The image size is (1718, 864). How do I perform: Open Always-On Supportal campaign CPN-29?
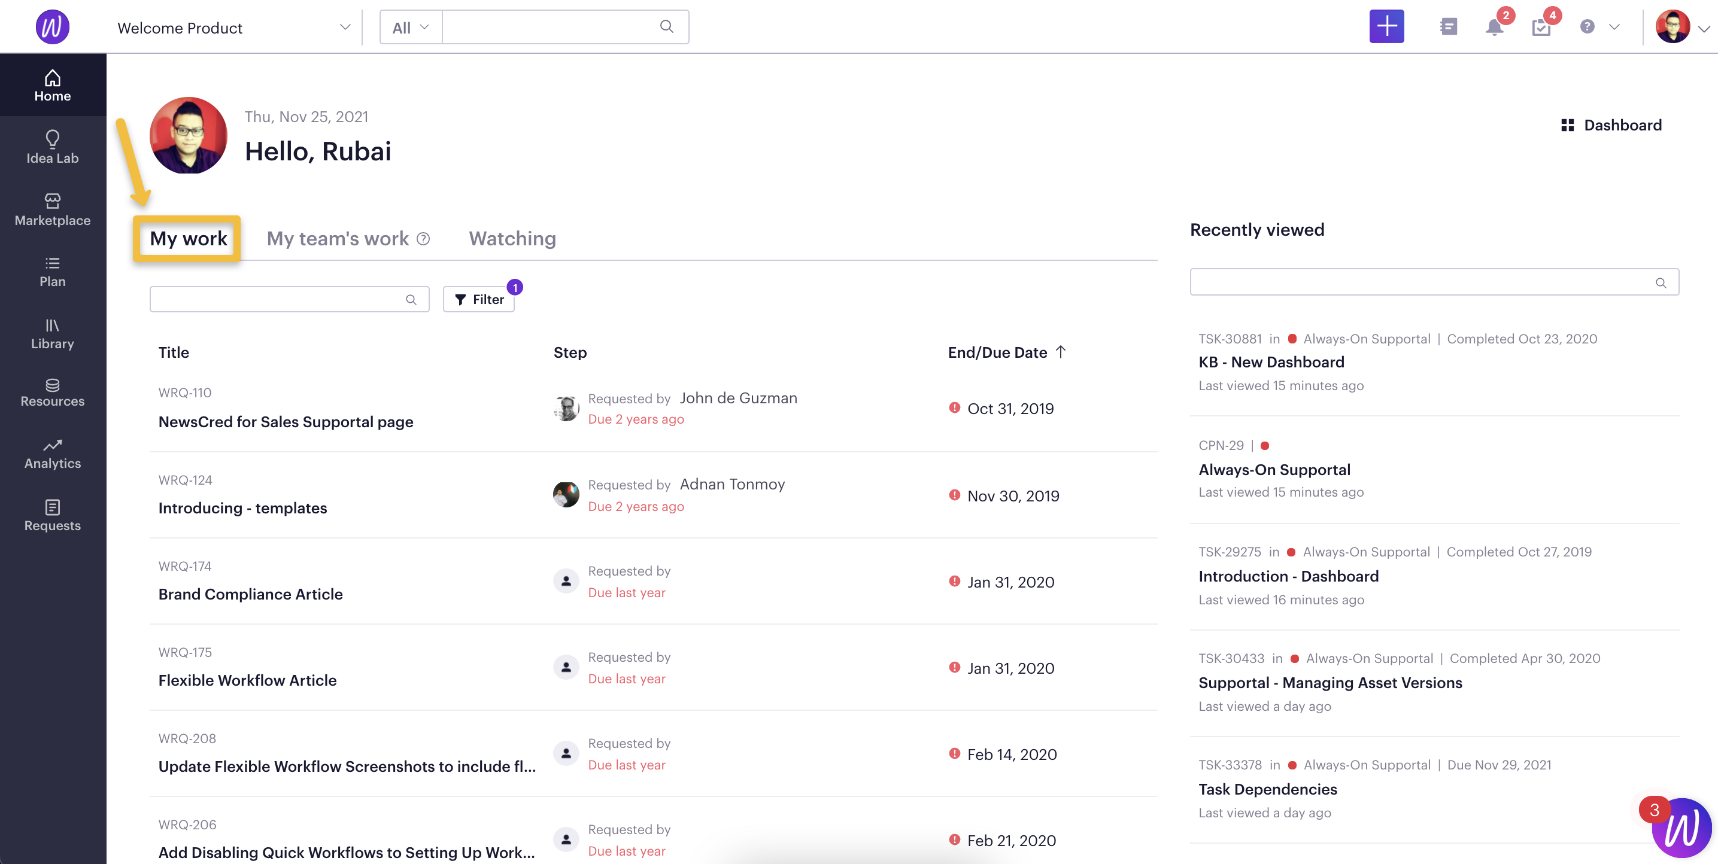pyautogui.click(x=1274, y=469)
